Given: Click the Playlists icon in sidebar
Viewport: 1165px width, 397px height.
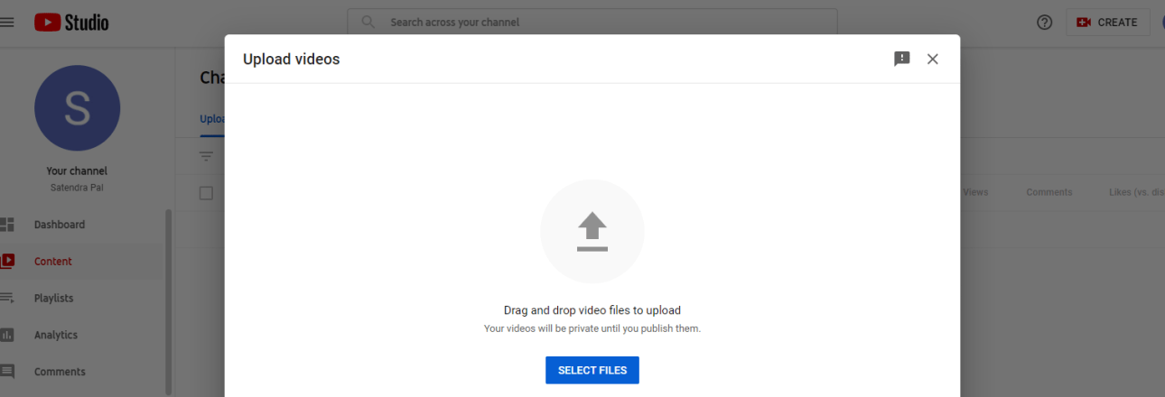Looking at the screenshot, I should (8, 298).
